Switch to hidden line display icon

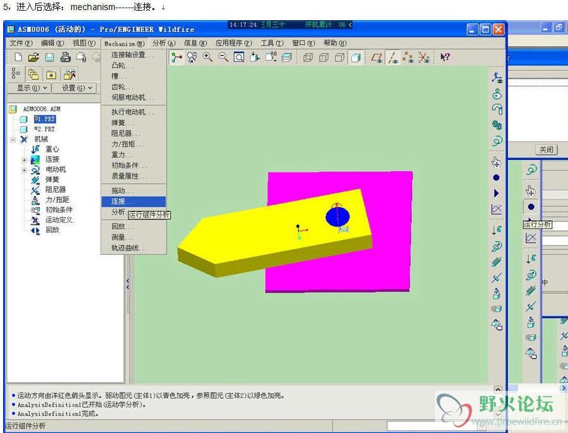click(324, 57)
